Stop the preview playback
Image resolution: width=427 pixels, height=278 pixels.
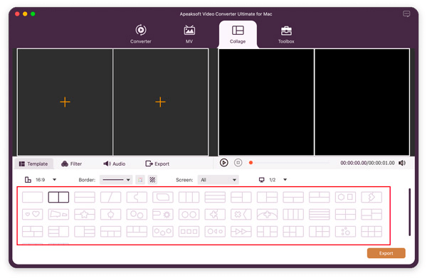pos(238,163)
